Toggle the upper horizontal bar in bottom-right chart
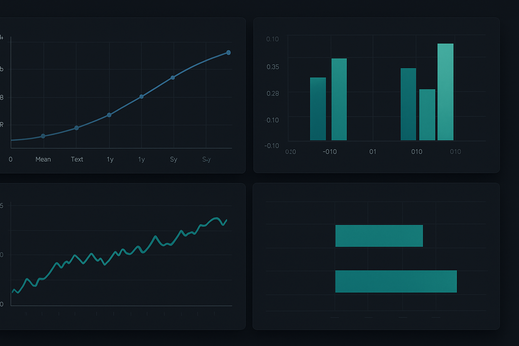This screenshot has width=519, height=346. [379, 236]
